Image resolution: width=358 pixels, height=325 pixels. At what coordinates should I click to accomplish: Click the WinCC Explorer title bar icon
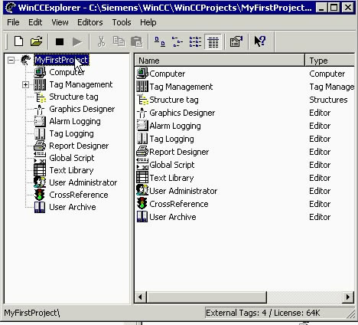pos(11,8)
